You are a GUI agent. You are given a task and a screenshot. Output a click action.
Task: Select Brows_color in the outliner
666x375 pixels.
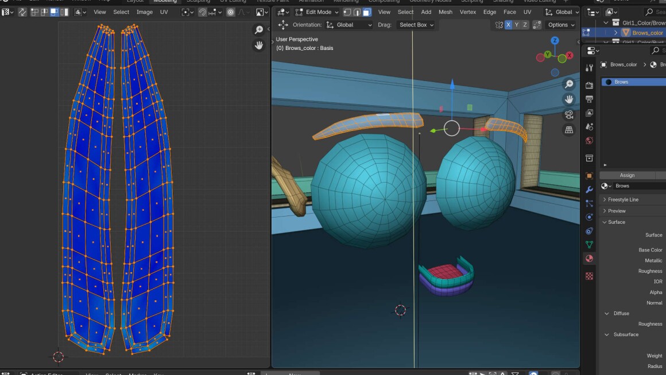point(647,33)
